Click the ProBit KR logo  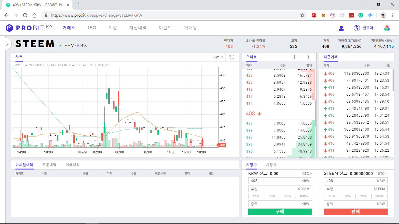(x=29, y=28)
